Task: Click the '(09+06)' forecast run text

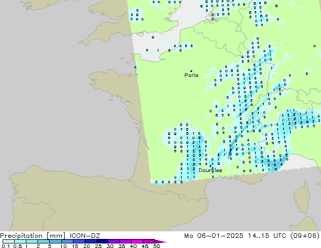Action: click(x=305, y=236)
